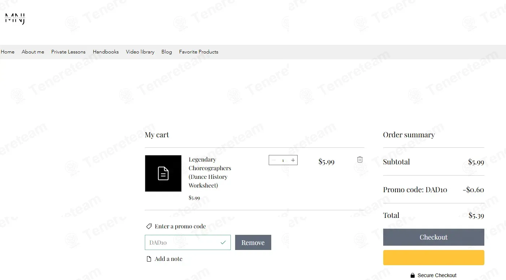Click the note page icon
The height and width of the screenshot is (280, 506).
149,259
